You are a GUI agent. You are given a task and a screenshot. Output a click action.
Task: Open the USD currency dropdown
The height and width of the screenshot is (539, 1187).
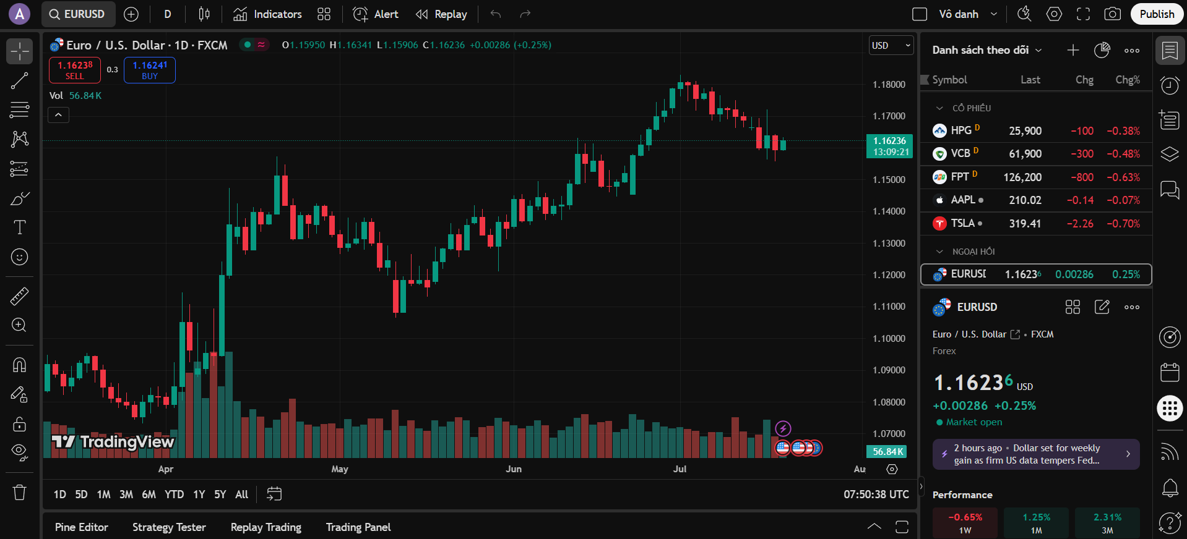point(891,45)
